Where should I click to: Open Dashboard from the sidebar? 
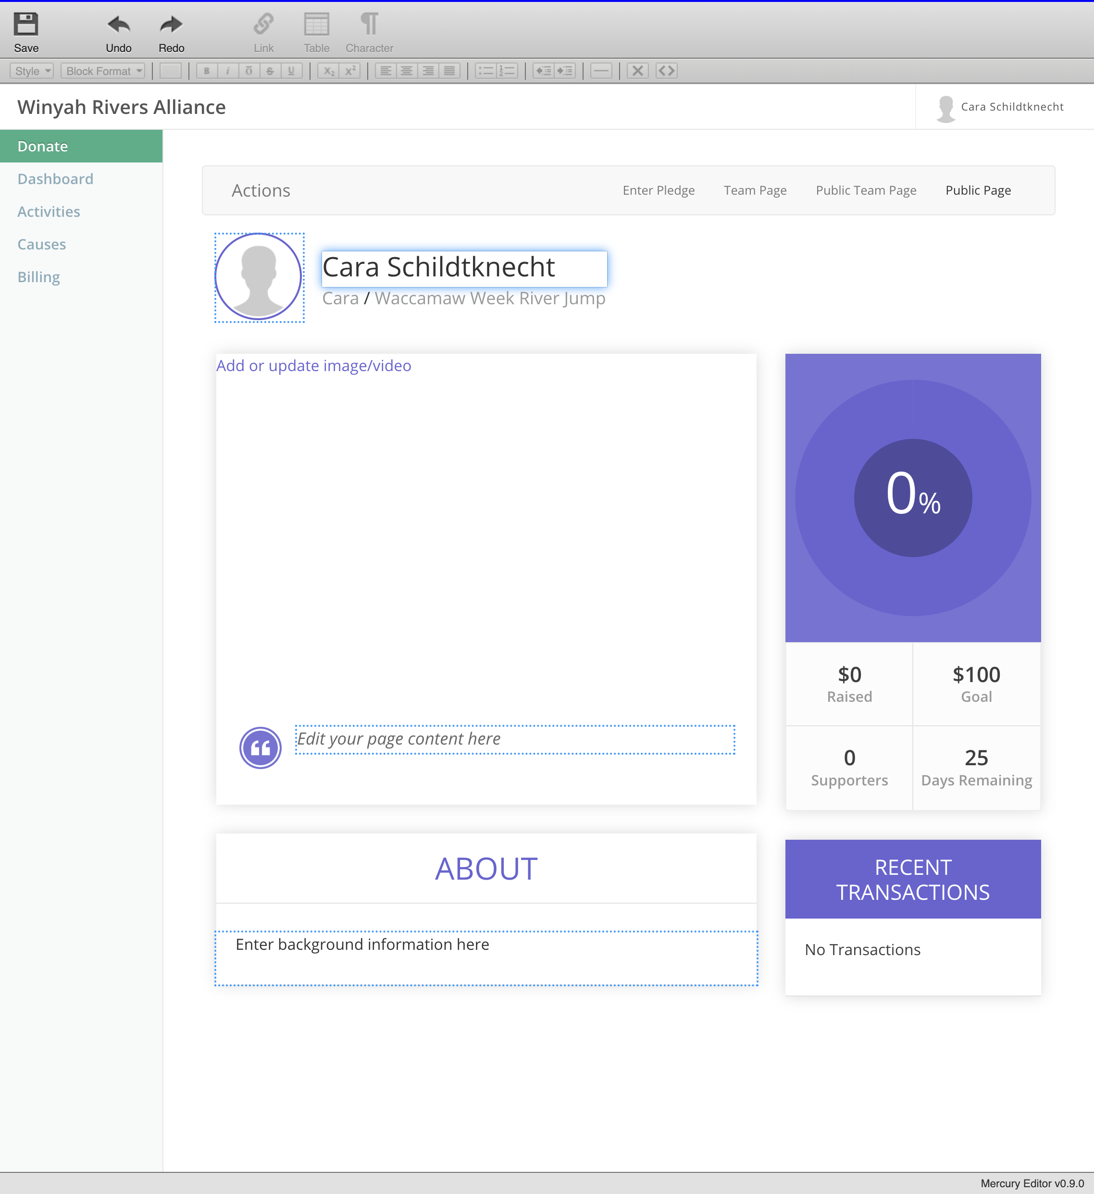click(56, 179)
